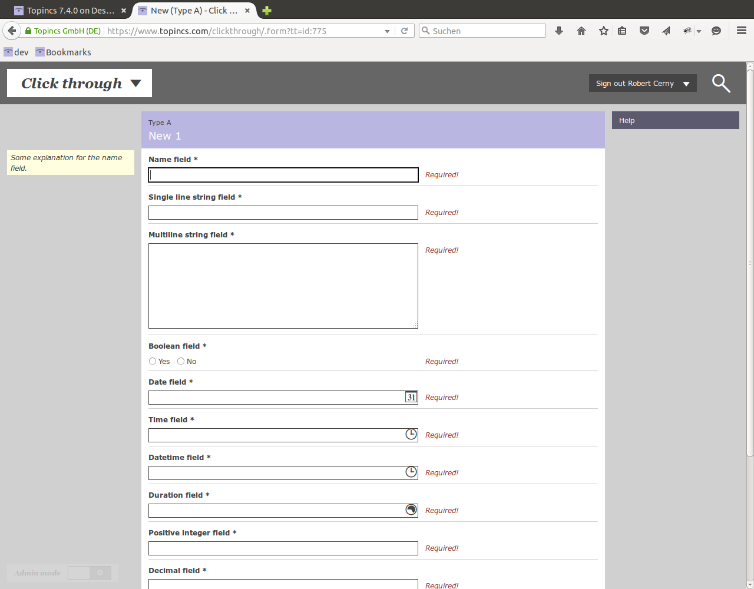Select Yes for Boolean field

153,362
